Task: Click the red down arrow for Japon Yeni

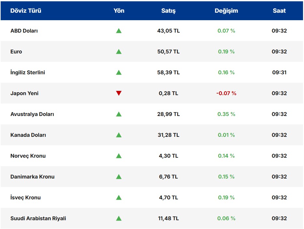Action: point(119,93)
